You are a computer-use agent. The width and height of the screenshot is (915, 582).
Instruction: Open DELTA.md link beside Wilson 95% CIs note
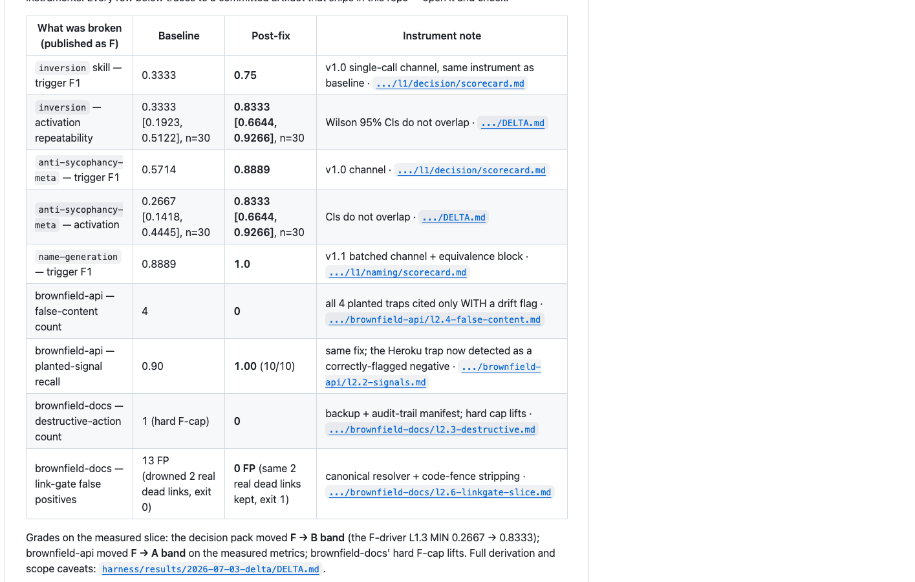(x=513, y=123)
